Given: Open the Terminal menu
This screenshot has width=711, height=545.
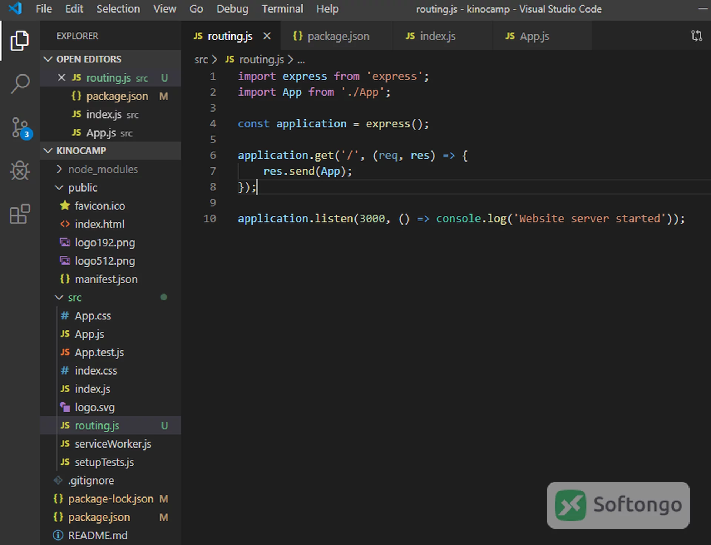Looking at the screenshot, I should 282,9.
